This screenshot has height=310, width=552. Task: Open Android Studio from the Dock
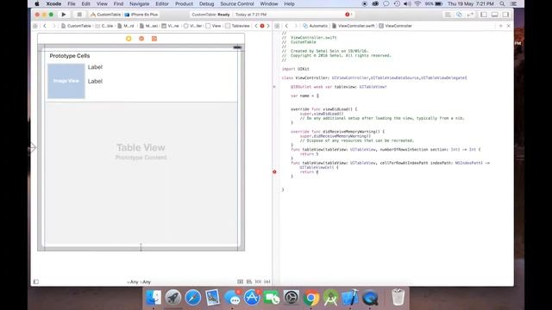click(x=331, y=298)
